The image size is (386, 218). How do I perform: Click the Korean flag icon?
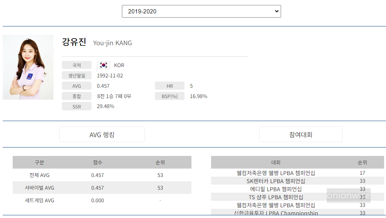103,65
